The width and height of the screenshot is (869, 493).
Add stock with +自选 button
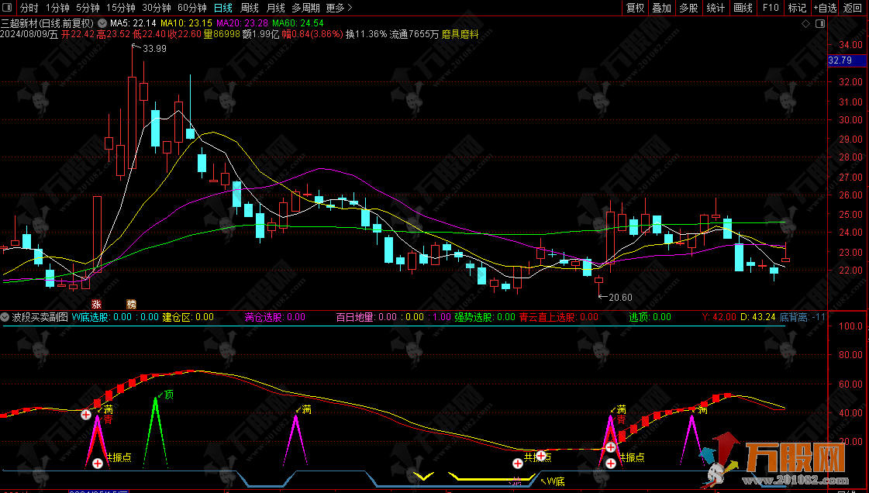[826, 8]
